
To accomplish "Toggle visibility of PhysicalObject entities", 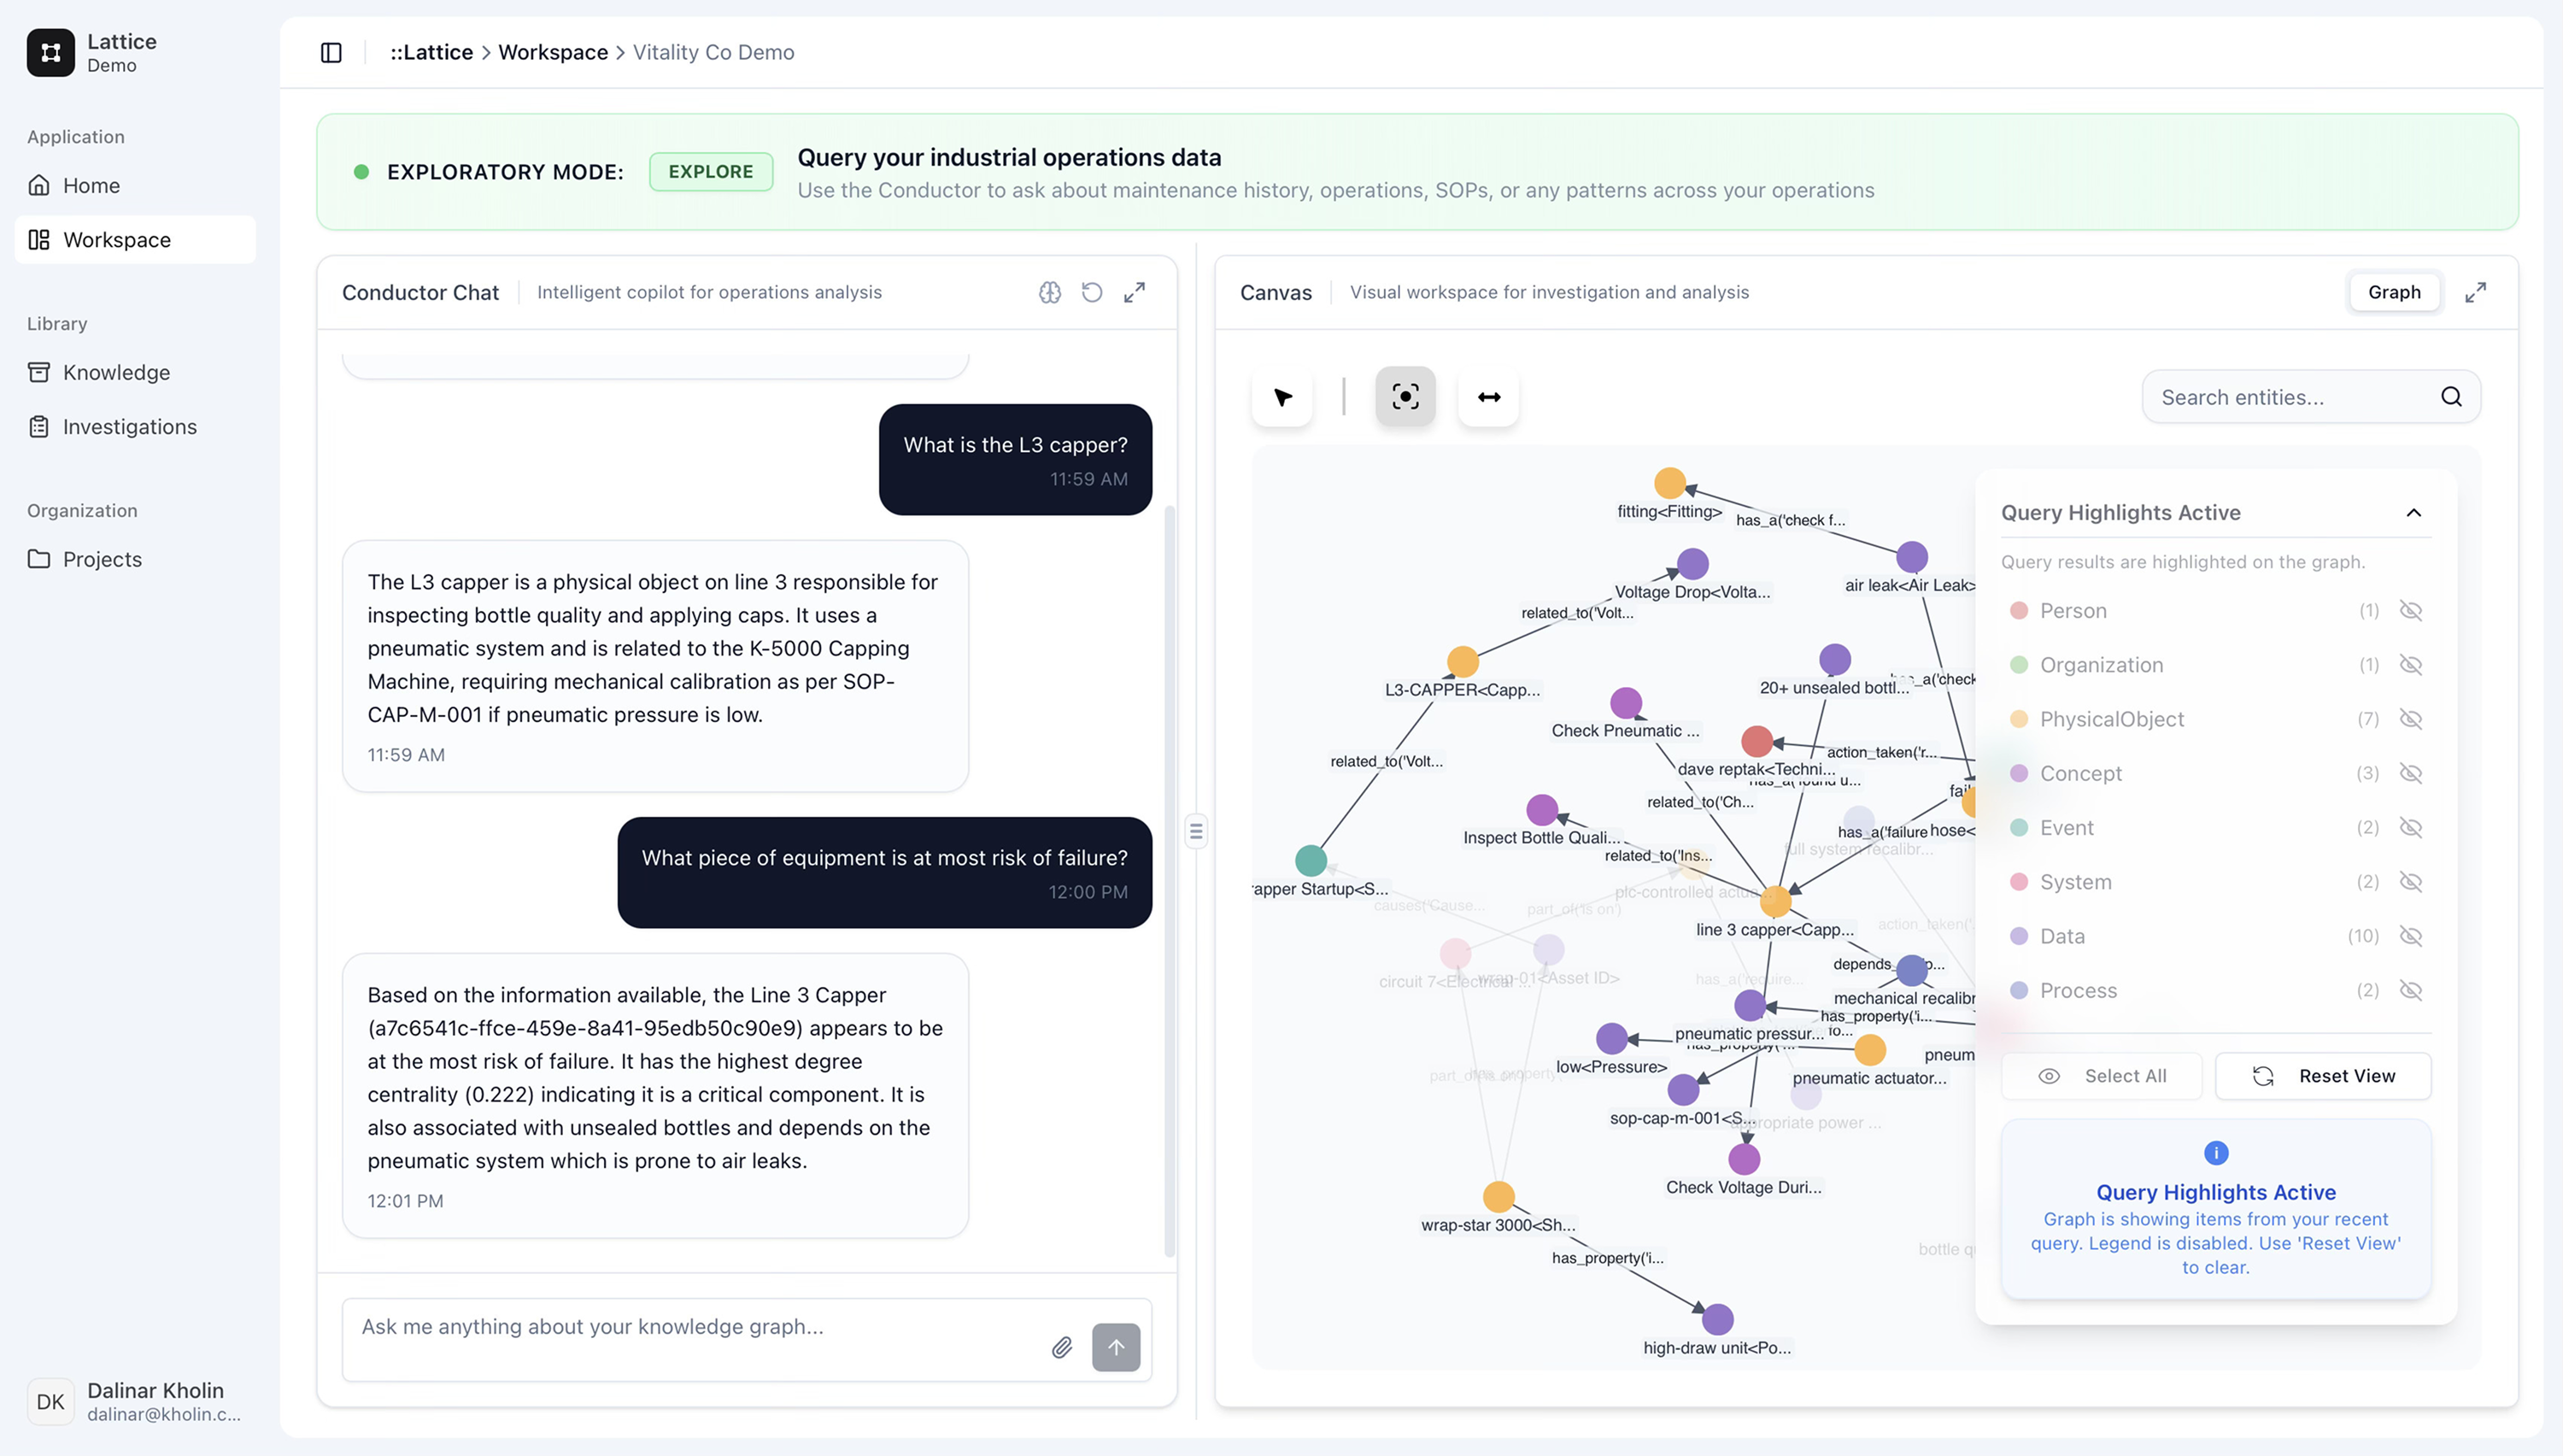I will tap(2410, 719).
